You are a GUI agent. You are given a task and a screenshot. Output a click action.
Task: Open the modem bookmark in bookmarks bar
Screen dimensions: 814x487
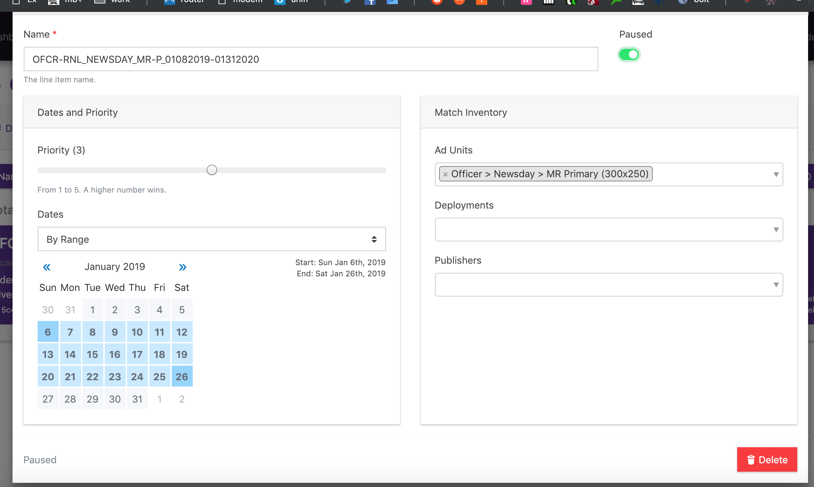coord(241,2)
